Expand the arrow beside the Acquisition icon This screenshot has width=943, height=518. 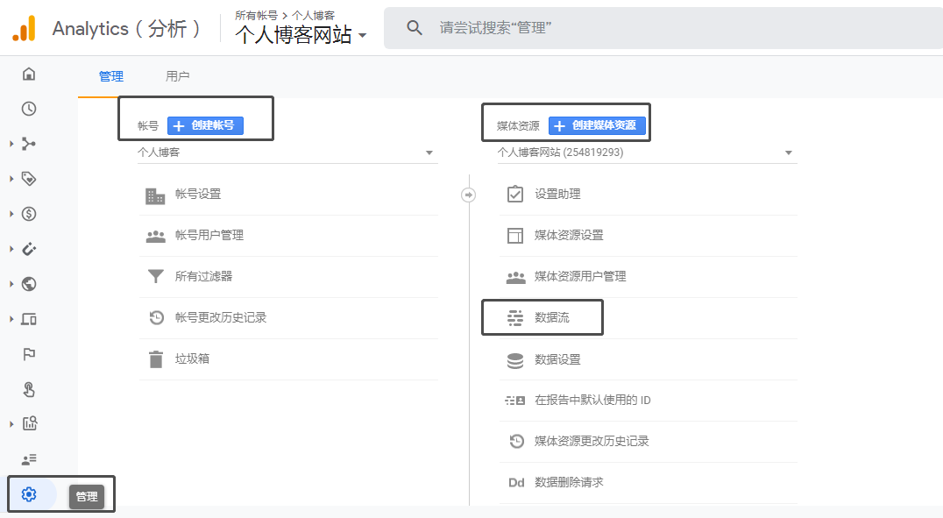[x=11, y=144]
